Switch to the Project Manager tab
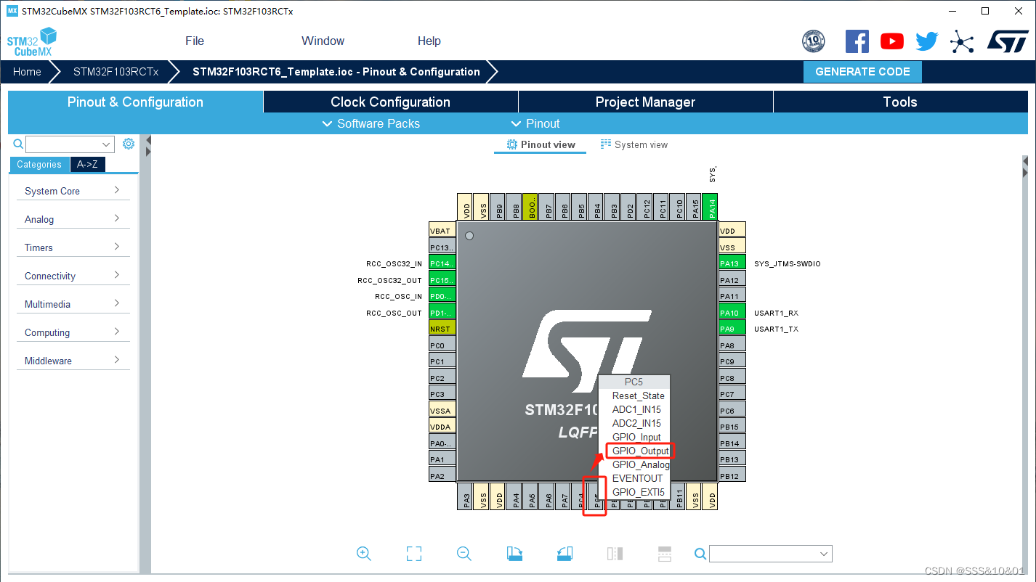1036x582 pixels. tap(645, 102)
